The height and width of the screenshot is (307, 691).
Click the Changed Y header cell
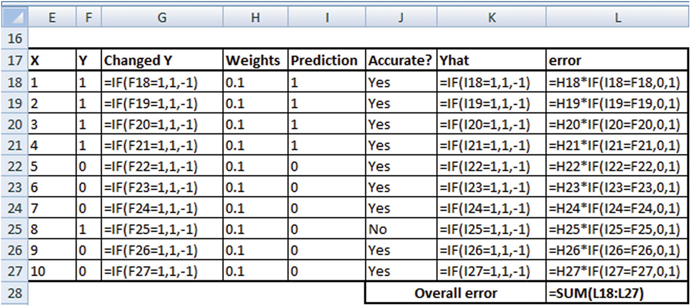(162, 61)
